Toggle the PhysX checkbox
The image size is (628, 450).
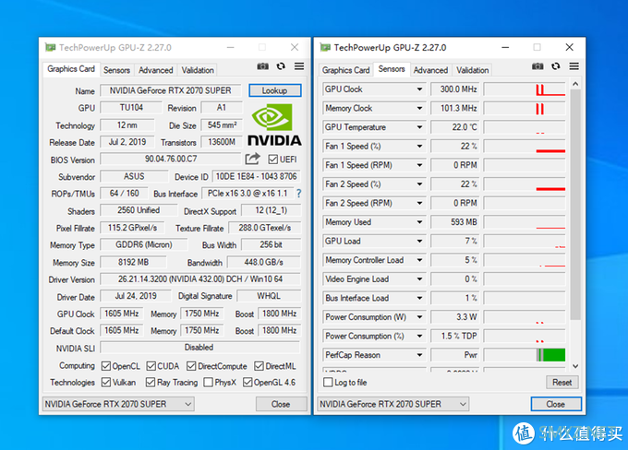(208, 383)
